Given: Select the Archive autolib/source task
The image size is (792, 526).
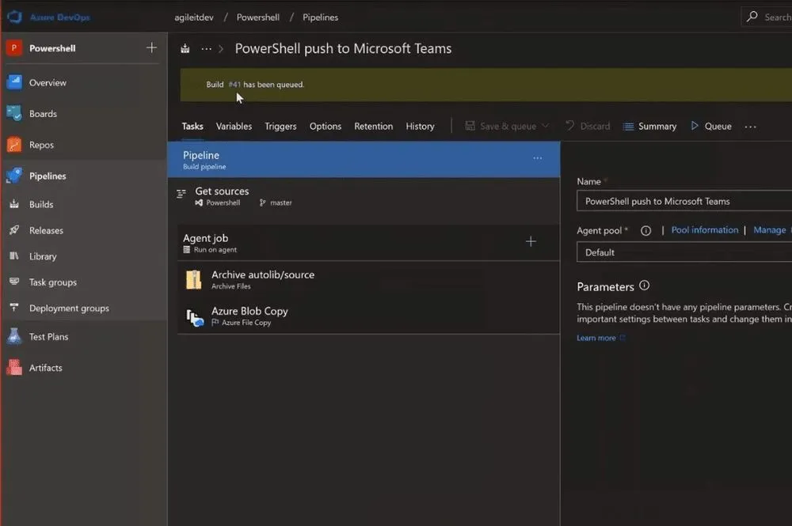Looking at the screenshot, I should pyautogui.click(x=368, y=279).
